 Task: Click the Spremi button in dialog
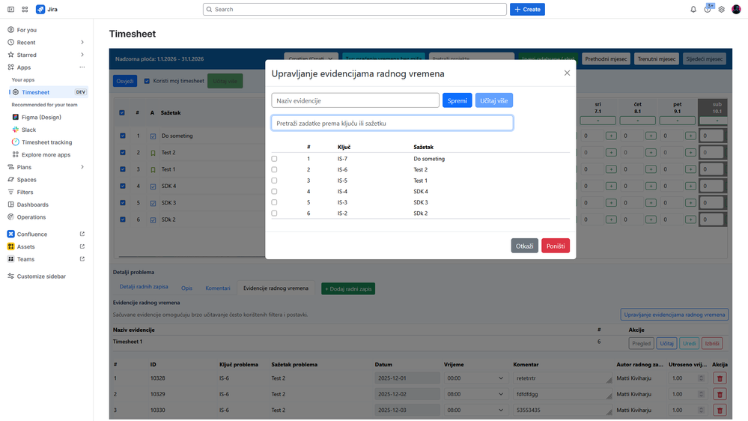click(457, 100)
